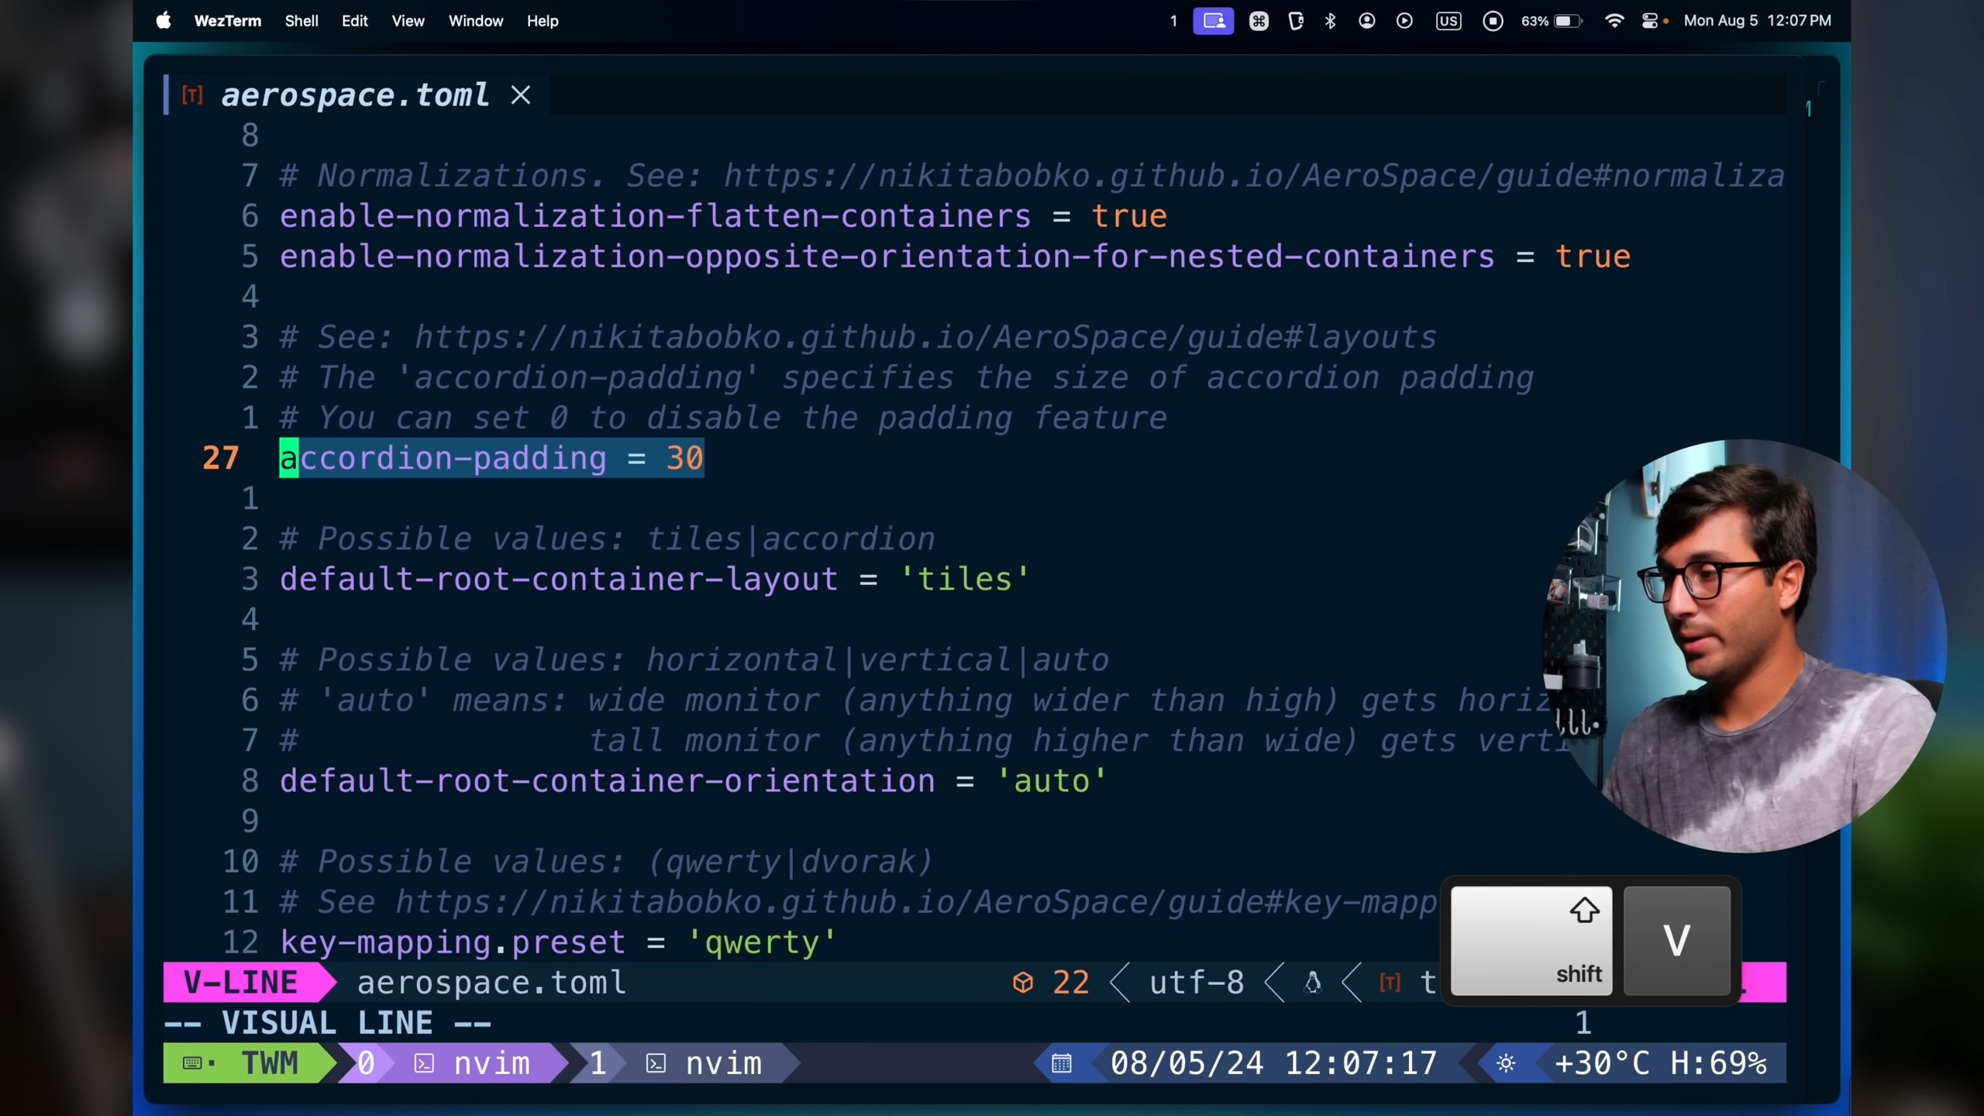The image size is (1984, 1116).
Task: Click the keyboard icon beside TWM
Action: (x=192, y=1063)
